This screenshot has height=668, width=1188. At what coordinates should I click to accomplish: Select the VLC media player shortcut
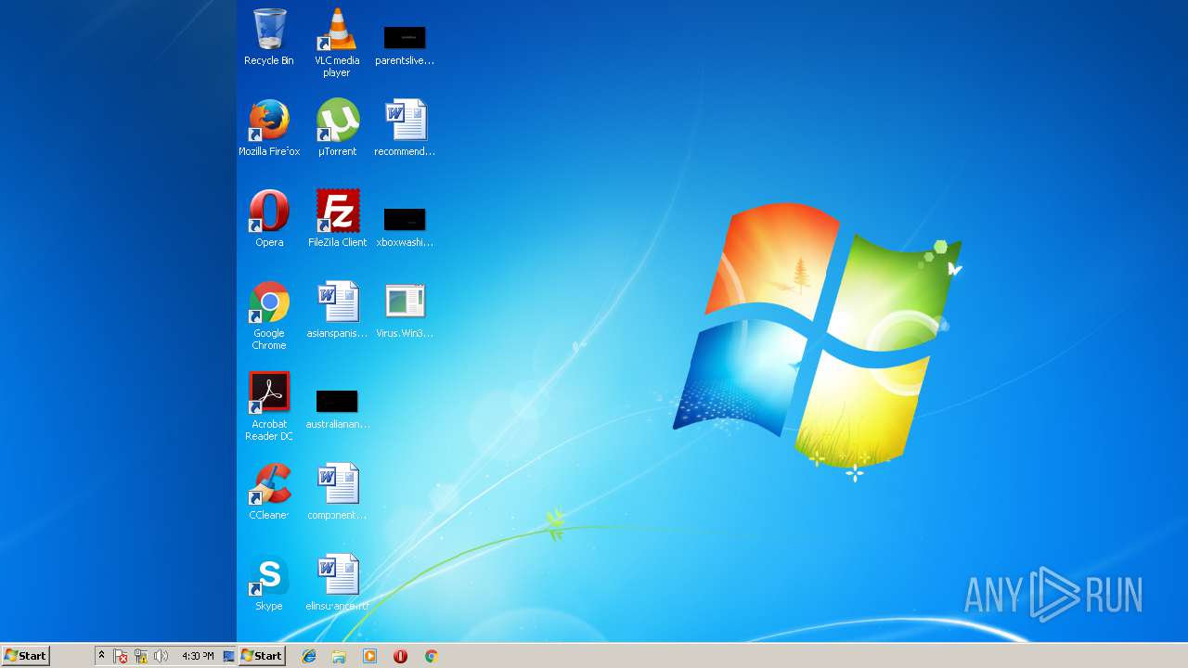coord(337,42)
